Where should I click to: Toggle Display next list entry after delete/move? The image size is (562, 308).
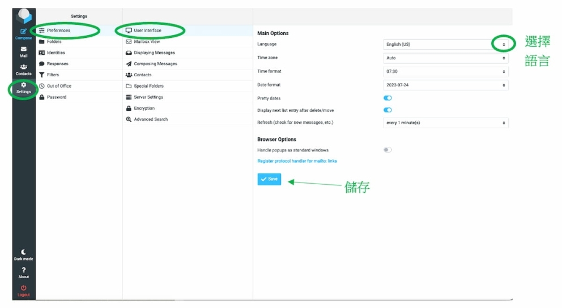click(388, 110)
